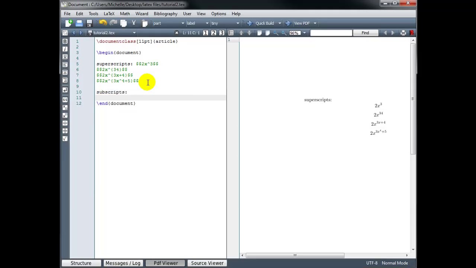Open the File menu
This screenshot has width=476, height=268.
coord(67,14)
